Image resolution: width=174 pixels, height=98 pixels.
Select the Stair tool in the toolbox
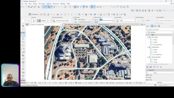(x=23, y=56)
